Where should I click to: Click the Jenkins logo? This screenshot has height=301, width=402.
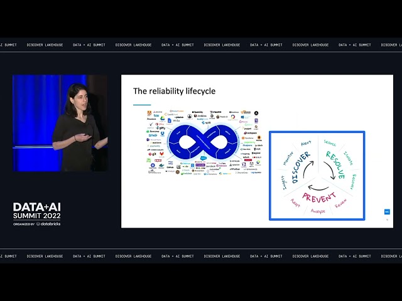(x=200, y=115)
